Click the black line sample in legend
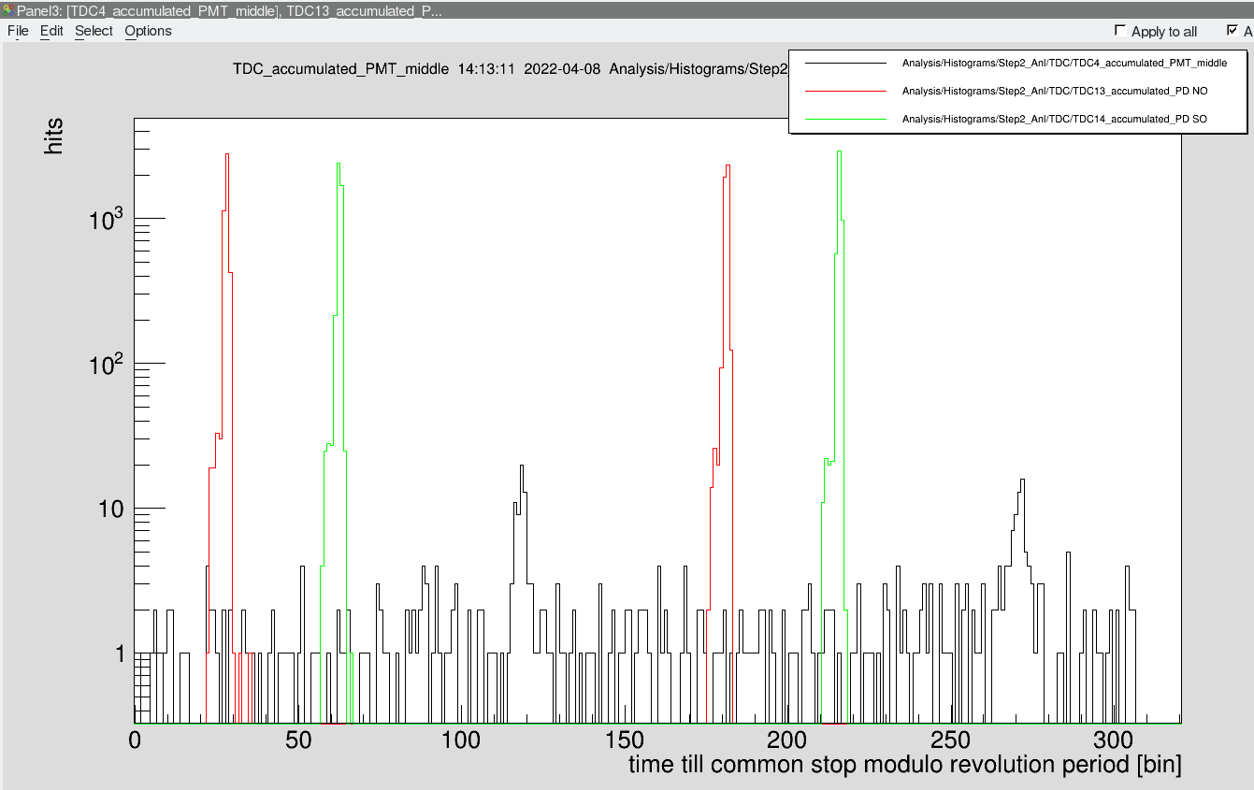Screen dimensions: 1254x790 pos(844,63)
